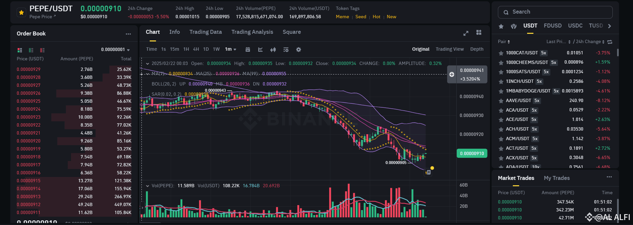Image resolution: width=633 pixels, height=225 pixels.
Task: Show only sell orders in order book
Action: [x=42, y=50]
